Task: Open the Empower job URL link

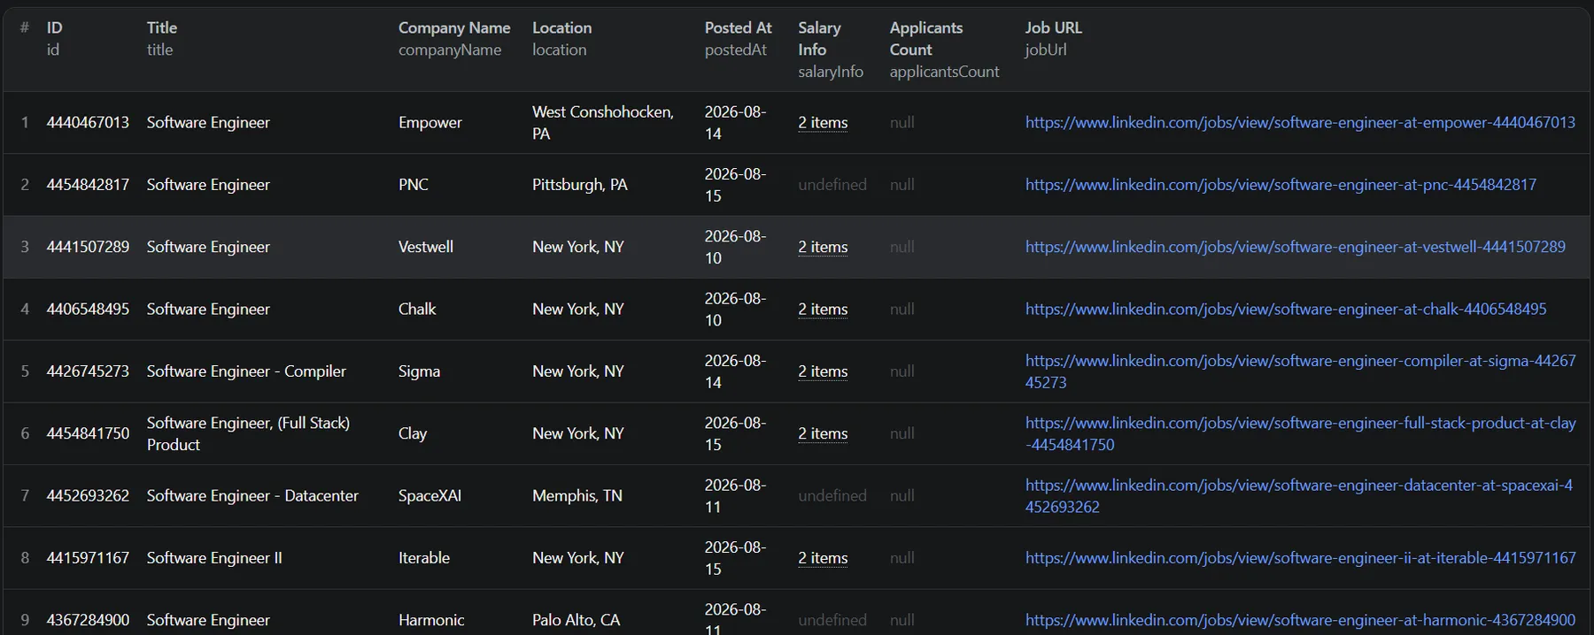Action: coord(1300,122)
